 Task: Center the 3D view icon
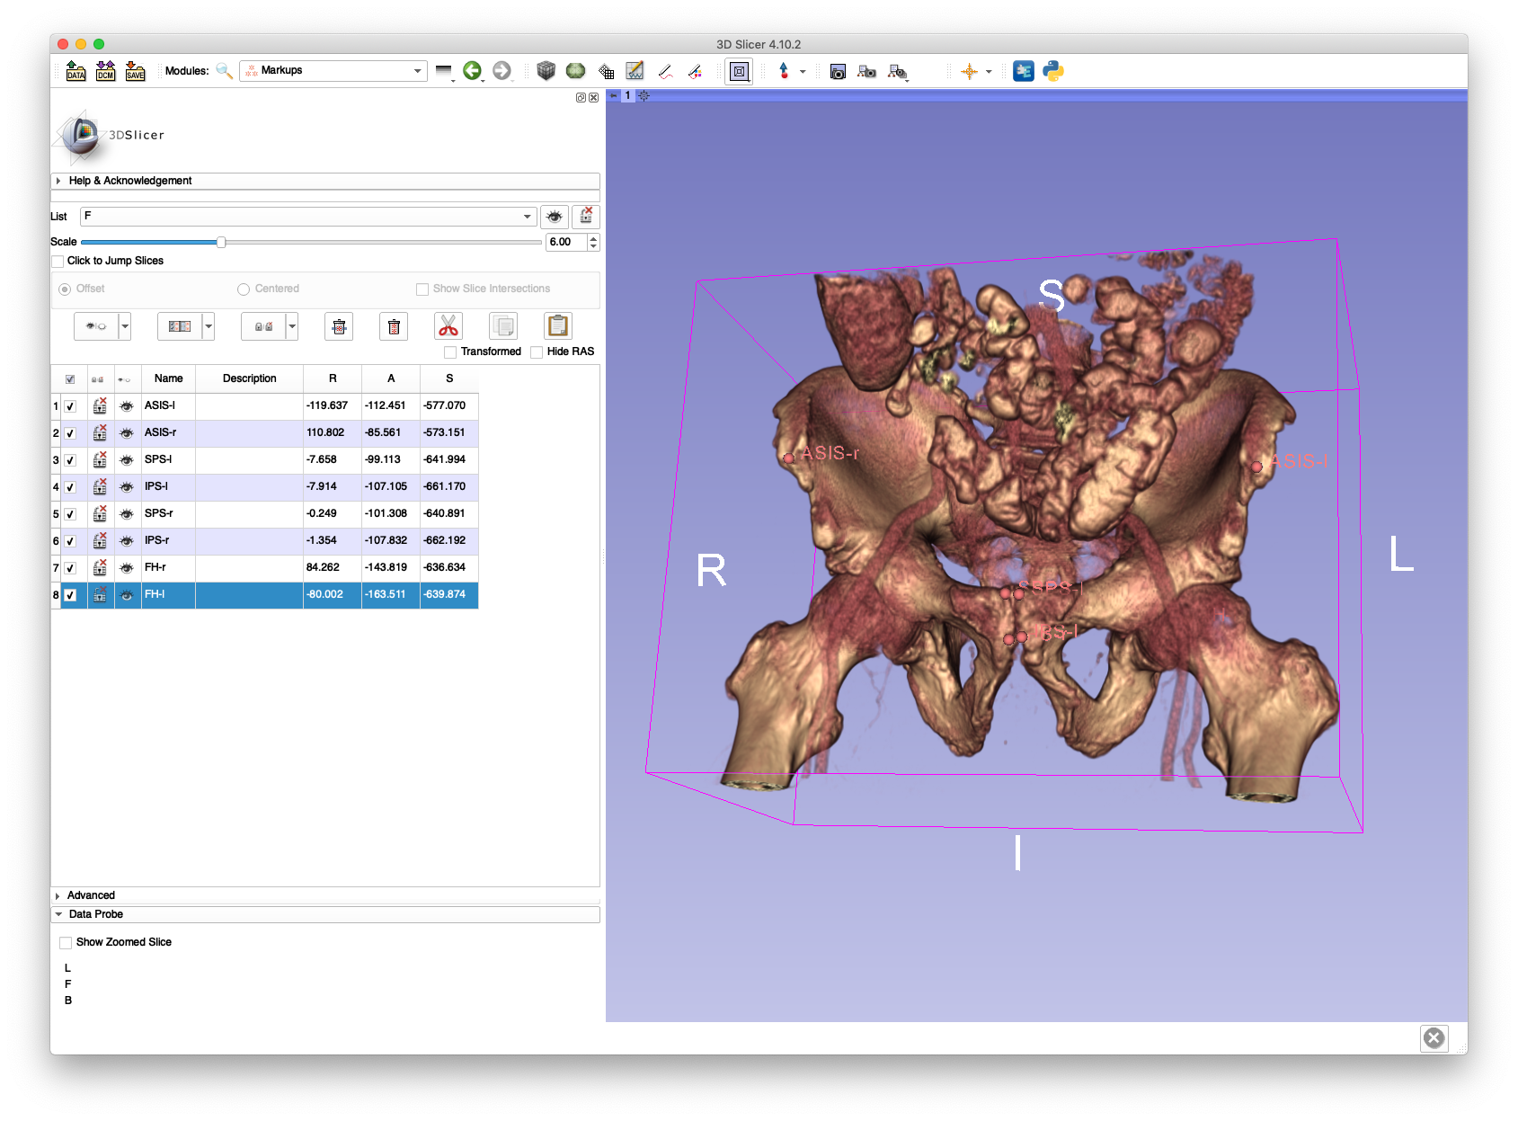[644, 95]
